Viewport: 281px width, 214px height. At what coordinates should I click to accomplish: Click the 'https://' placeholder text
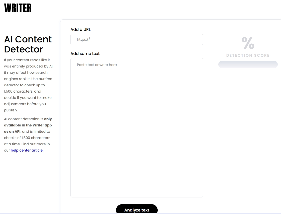click(x=83, y=39)
